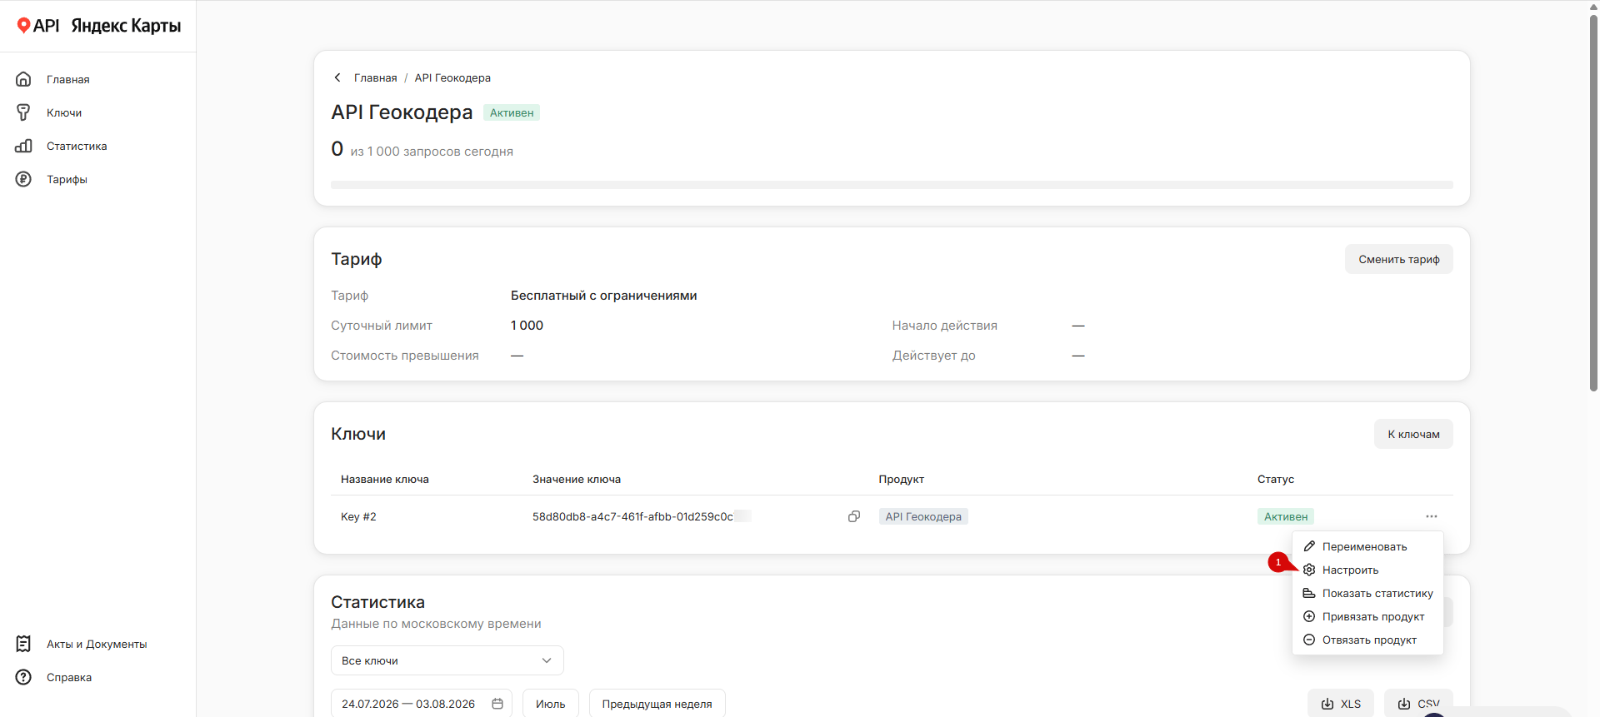This screenshot has height=717, width=1600.
Task: Click the Активен badge next to the page title
Action: 512,112
